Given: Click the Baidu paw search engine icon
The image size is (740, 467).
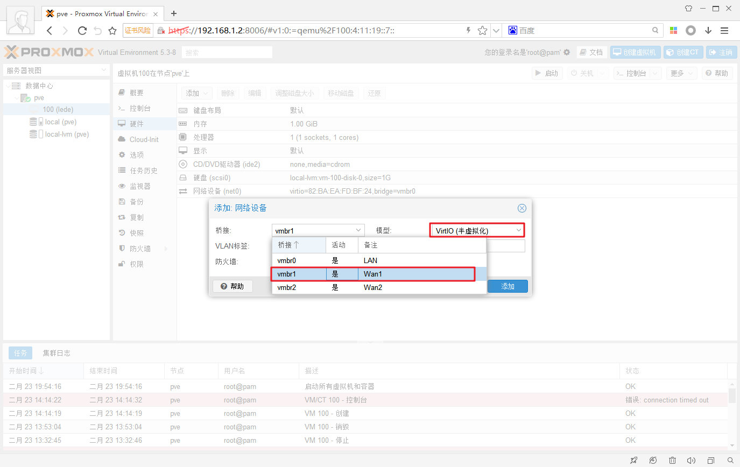Looking at the screenshot, I should tap(512, 31).
